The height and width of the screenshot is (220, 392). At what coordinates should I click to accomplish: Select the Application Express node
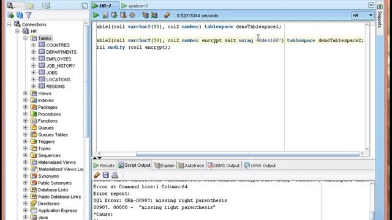tap(58, 210)
